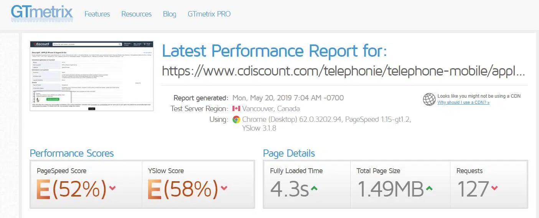The width and height of the screenshot is (539, 218).
Task: Click the Canada flag icon
Action: click(236, 108)
